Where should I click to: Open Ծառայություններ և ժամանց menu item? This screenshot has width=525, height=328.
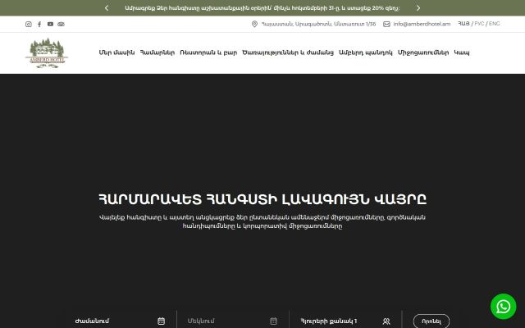point(288,52)
